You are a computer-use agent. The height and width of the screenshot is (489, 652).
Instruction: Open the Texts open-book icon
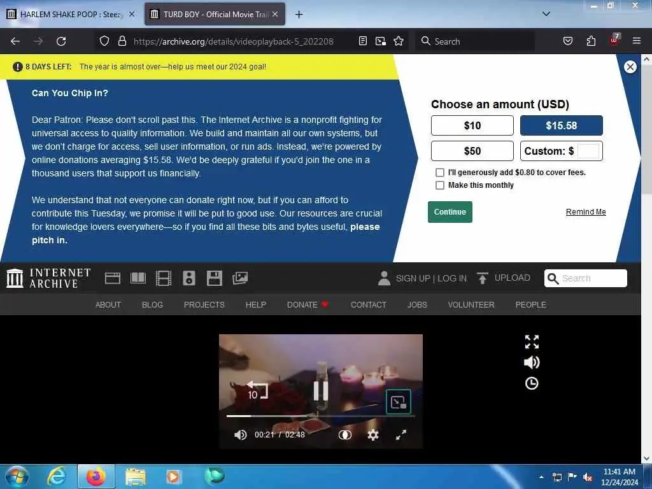pyautogui.click(x=138, y=278)
